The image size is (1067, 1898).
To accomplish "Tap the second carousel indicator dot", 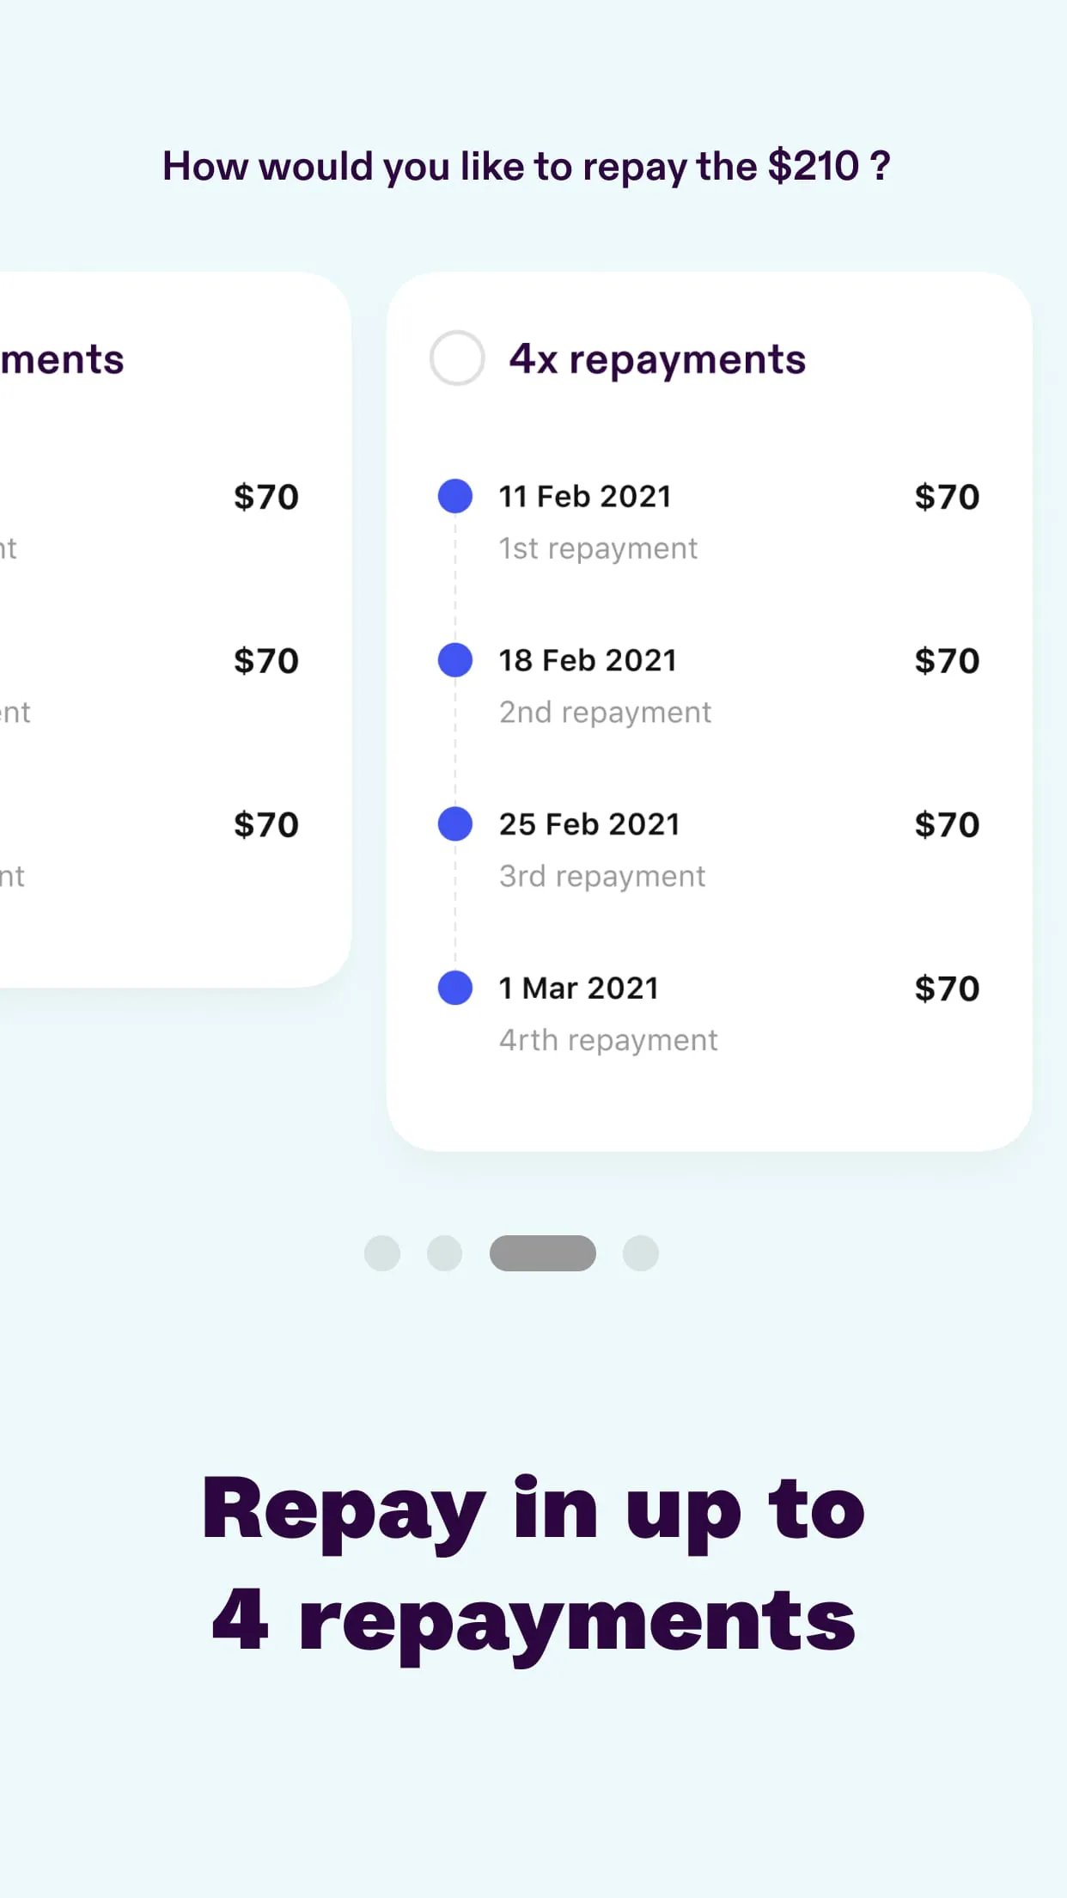I will [444, 1253].
